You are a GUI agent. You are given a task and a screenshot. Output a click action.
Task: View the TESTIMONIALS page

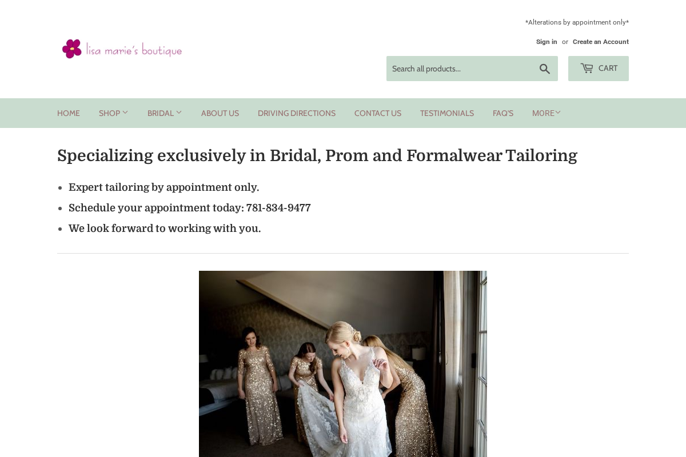point(447,113)
